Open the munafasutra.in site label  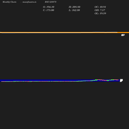[x=29, y=2]
